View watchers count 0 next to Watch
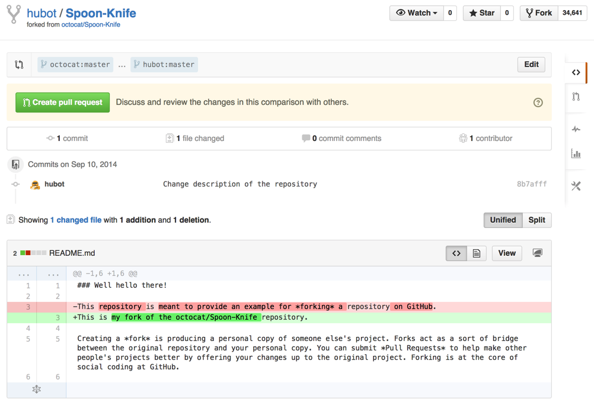 tap(450, 13)
